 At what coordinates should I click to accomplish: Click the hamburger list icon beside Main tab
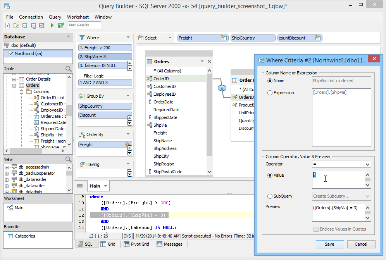(x=80, y=186)
